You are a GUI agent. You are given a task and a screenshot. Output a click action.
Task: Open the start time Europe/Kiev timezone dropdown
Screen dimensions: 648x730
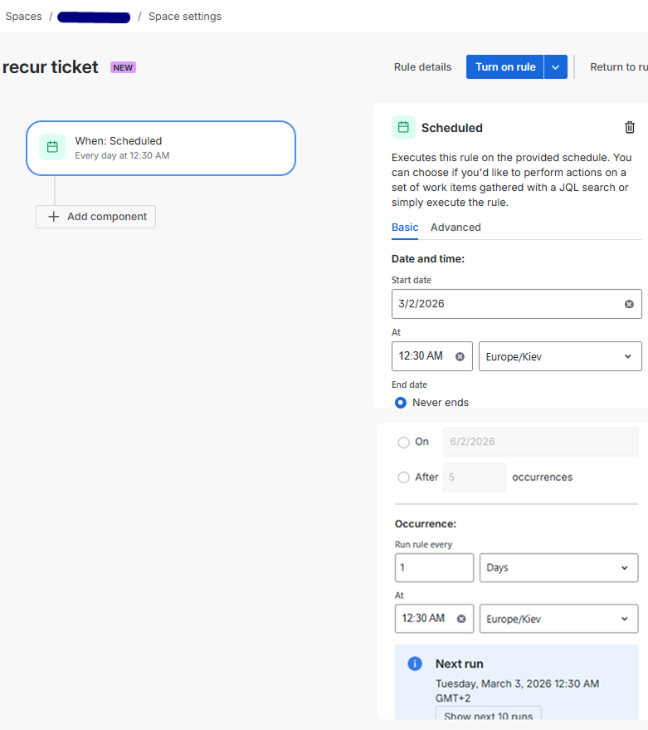pos(560,356)
